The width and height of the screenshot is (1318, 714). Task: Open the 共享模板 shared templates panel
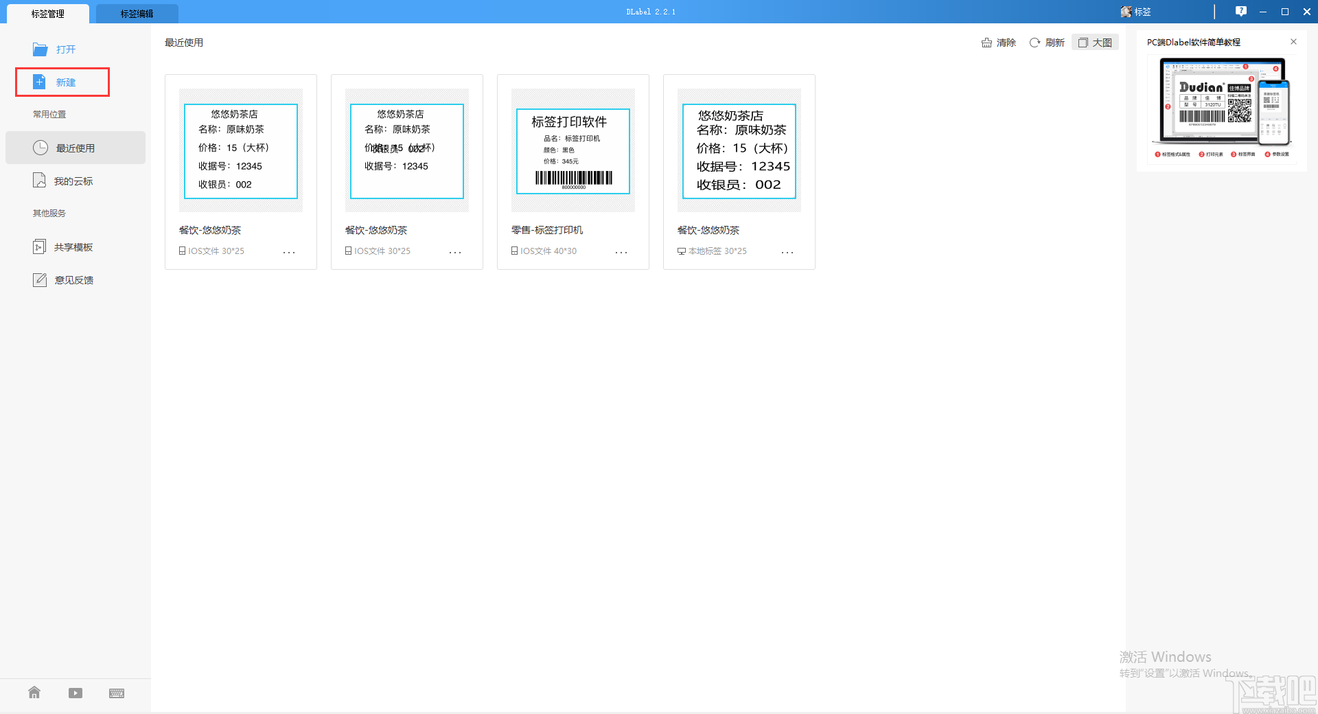pyautogui.click(x=73, y=246)
